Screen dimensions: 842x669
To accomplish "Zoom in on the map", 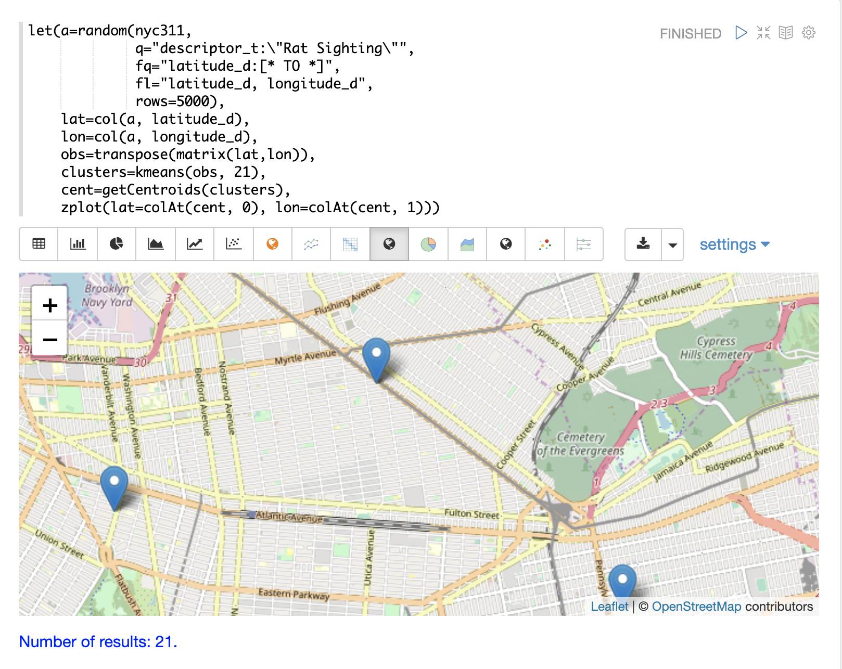I will pos(50,305).
